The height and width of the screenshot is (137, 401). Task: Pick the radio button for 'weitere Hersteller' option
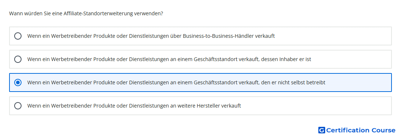click(18, 106)
